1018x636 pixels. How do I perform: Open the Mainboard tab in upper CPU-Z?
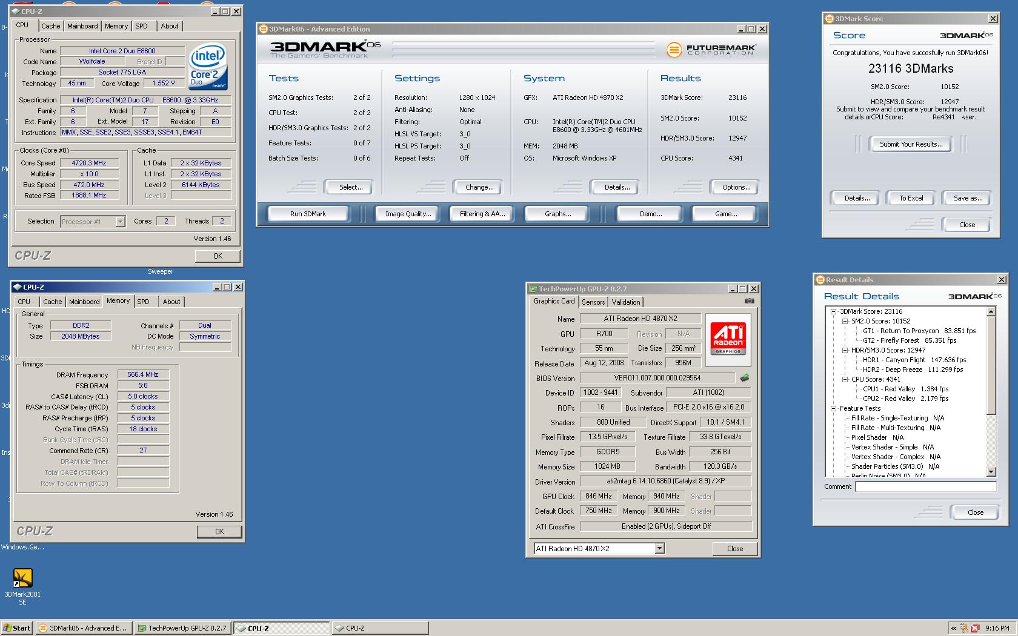tap(82, 26)
